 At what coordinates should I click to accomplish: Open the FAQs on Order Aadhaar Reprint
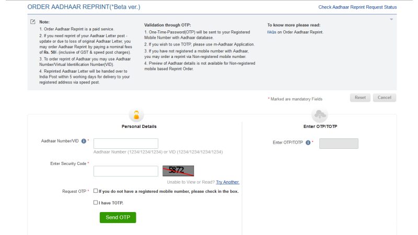(x=271, y=32)
